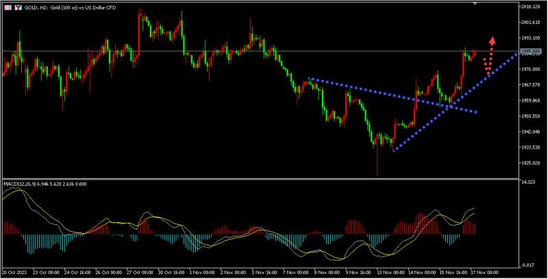Click the 1967.570 price level label
This screenshot has height=279, width=548.
[x=530, y=85]
